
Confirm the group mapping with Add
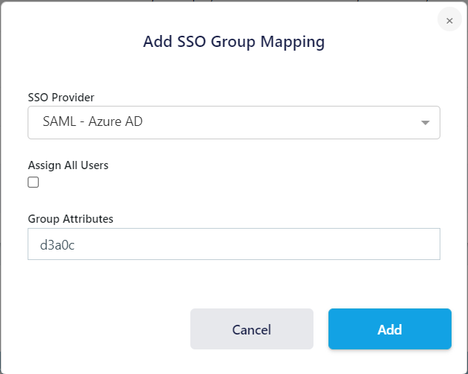(390, 329)
